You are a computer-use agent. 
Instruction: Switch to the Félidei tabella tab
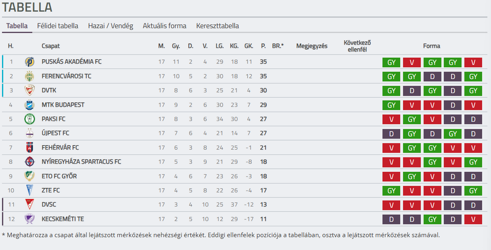tap(58, 26)
